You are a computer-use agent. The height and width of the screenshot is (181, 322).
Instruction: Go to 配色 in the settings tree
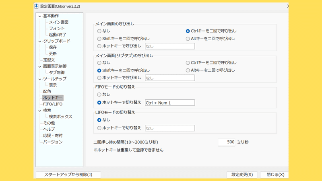click(x=47, y=92)
